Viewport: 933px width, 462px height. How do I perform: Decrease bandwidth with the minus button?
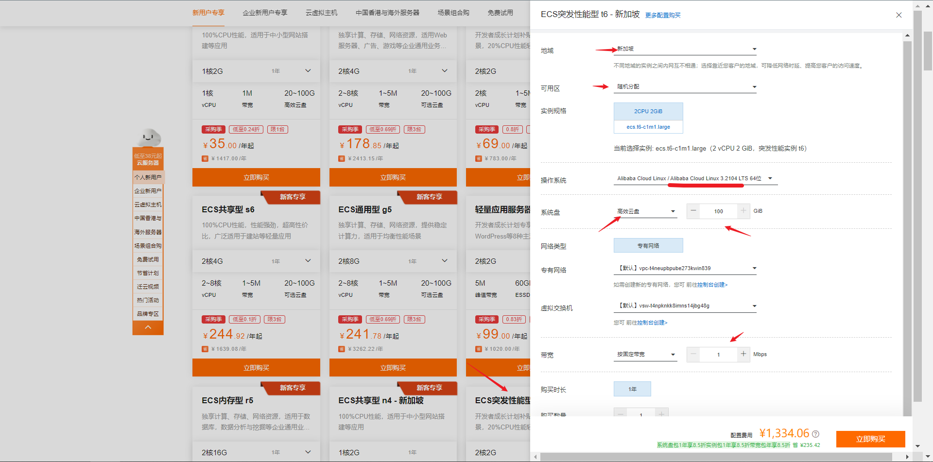point(693,354)
